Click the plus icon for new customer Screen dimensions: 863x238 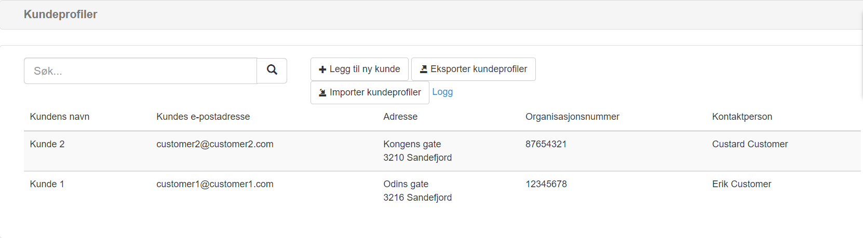coord(322,69)
